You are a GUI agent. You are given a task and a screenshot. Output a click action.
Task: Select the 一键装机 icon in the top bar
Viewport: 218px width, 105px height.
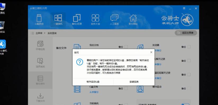click(58, 20)
